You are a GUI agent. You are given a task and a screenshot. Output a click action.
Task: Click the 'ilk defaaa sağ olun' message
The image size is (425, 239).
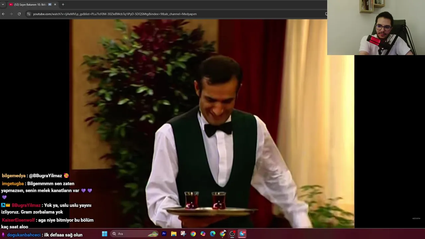click(63, 235)
